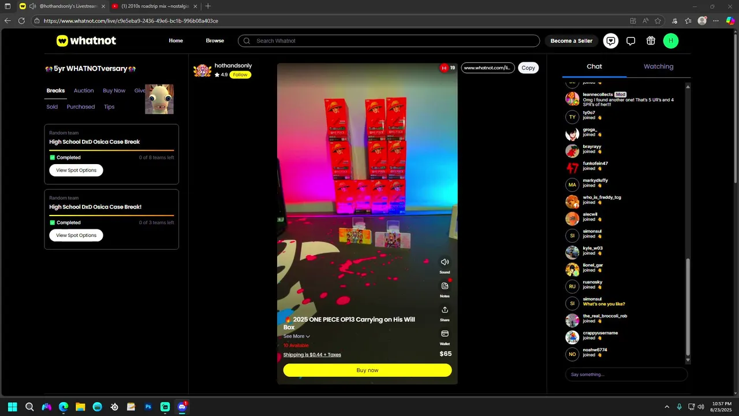739x416 pixels.
Task: Open File Explorer from the taskbar
Action: click(x=80, y=407)
